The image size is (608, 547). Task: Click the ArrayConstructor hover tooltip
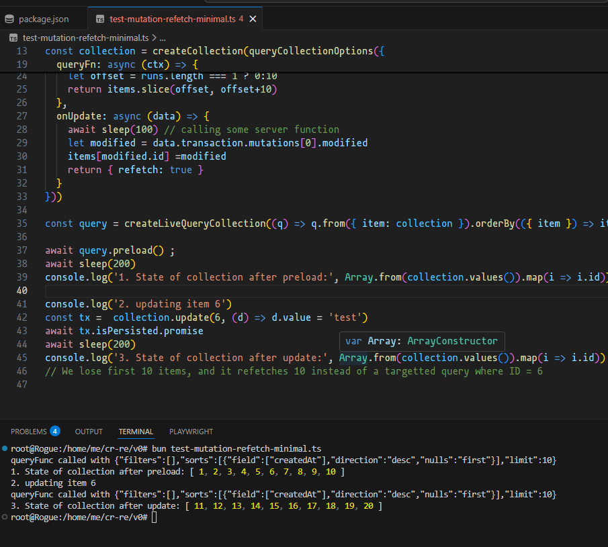(421, 341)
